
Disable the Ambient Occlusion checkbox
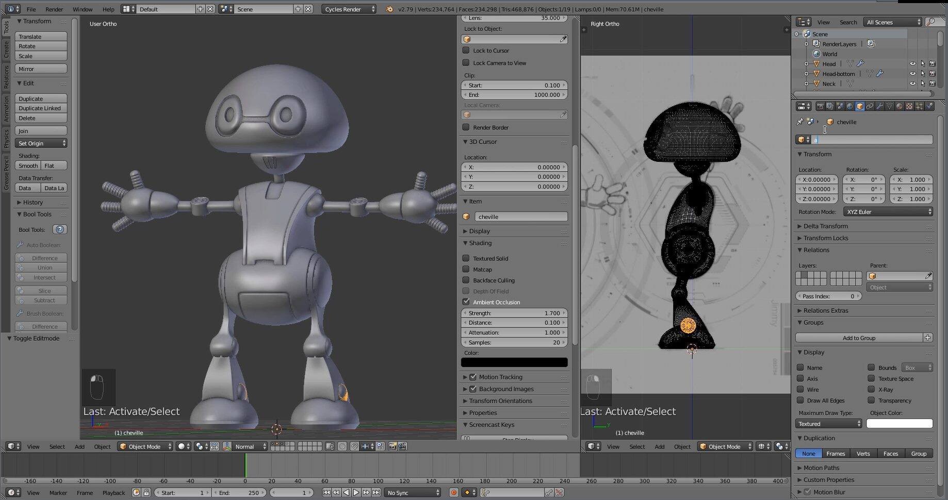click(x=466, y=302)
